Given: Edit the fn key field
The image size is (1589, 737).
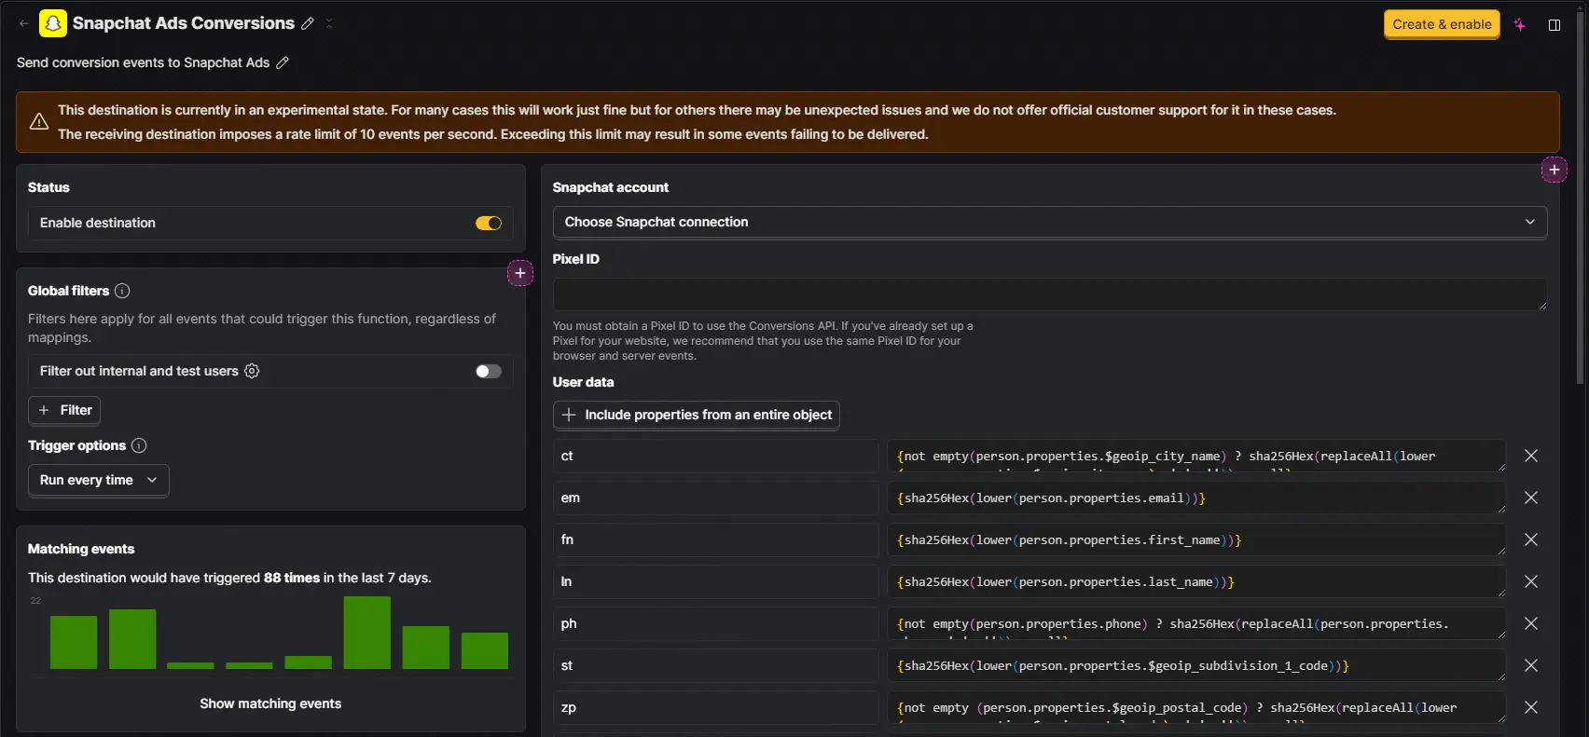Looking at the screenshot, I should tap(715, 539).
